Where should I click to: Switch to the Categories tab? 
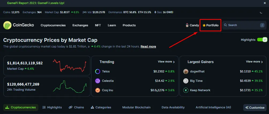tap(101, 107)
